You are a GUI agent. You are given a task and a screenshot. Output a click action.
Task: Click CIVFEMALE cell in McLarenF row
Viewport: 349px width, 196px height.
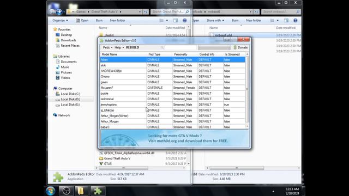(x=159, y=88)
